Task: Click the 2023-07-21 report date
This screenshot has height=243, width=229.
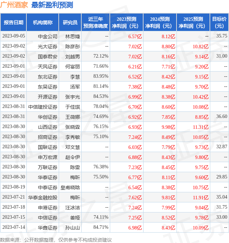Action: [x=14, y=197]
